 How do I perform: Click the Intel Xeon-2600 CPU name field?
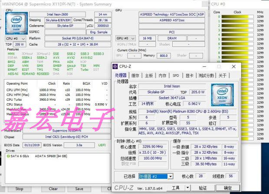57,14
